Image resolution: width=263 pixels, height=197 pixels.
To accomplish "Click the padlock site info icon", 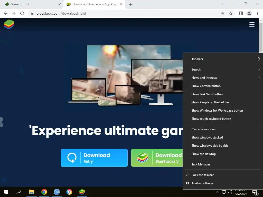I will coord(32,13).
